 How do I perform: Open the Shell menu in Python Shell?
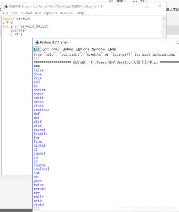(x=55, y=49)
